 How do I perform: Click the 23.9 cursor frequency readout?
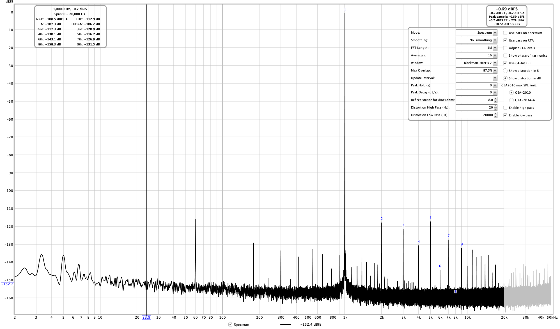146,318
